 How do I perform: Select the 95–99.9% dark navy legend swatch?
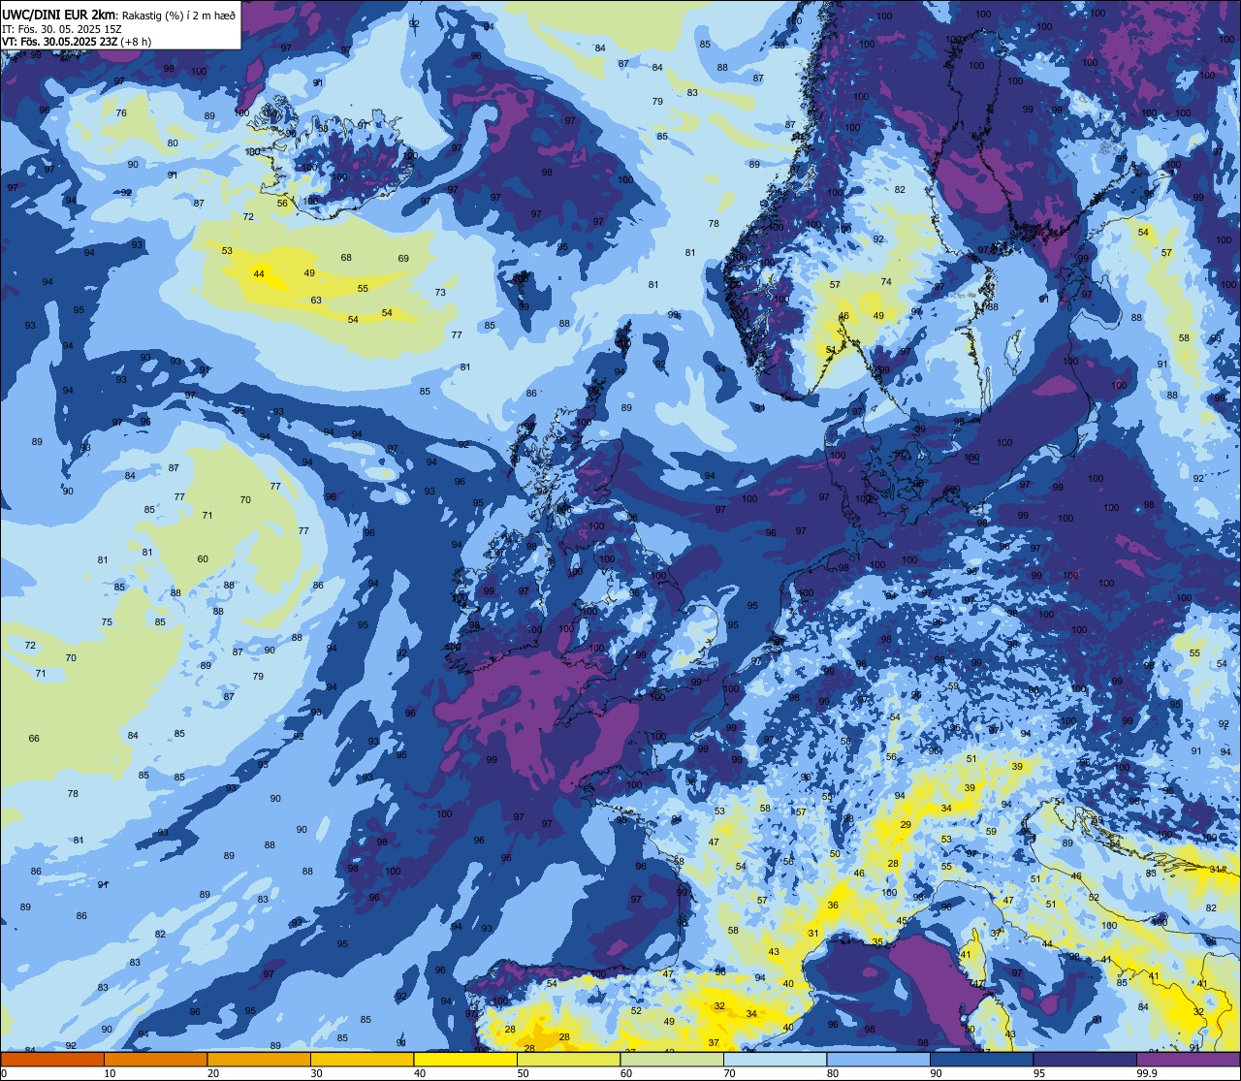pos(1085,1059)
